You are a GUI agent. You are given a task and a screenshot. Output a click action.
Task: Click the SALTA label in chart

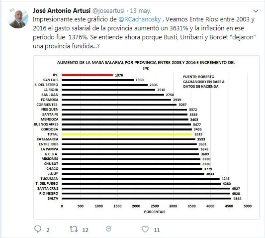click(53, 198)
